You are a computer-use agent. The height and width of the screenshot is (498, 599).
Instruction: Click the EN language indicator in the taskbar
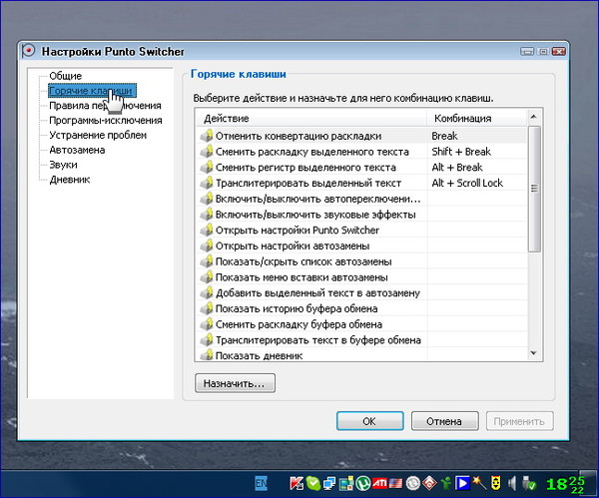[x=262, y=483]
